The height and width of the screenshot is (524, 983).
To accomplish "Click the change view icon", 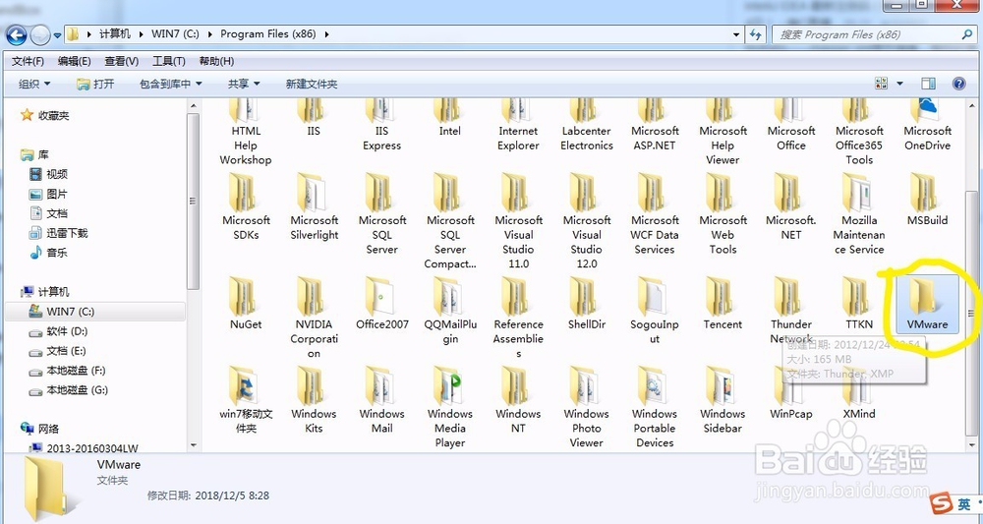I will pos(881,84).
